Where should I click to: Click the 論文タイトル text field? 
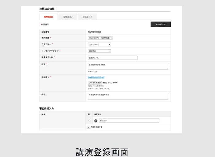(112, 58)
